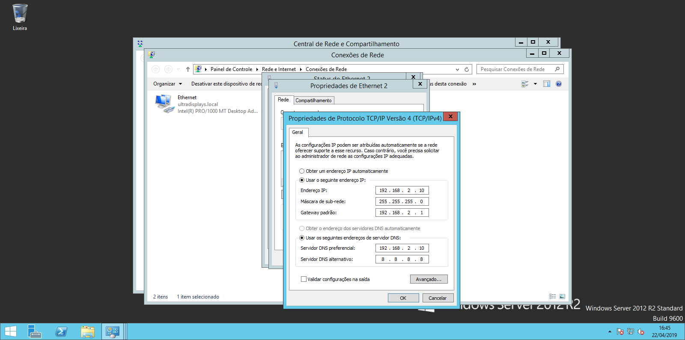
Task: Open the Lixeira recycle bin icon
Action: pyautogui.click(x=20, y=15)
